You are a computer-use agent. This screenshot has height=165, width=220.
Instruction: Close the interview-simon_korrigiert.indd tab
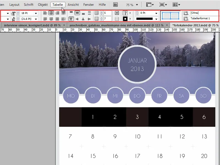[64, 25]
